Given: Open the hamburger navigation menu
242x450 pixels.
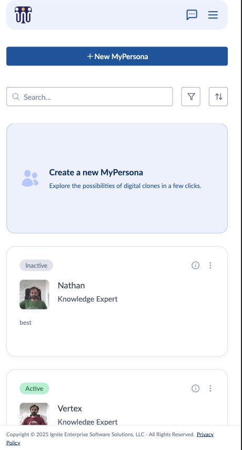Looking at the screenshot, I should [x=213, y=15].
